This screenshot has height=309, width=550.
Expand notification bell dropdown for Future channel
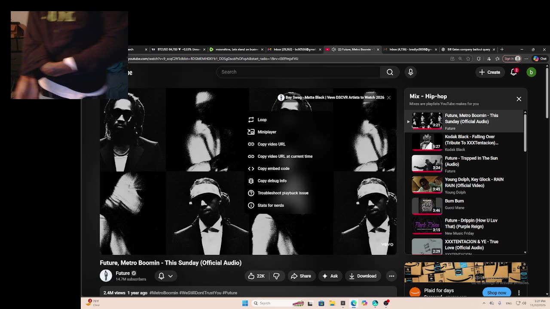pos(165,276)
